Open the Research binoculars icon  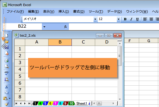click(x=7, y=80)
